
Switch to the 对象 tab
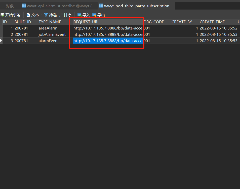10,6
